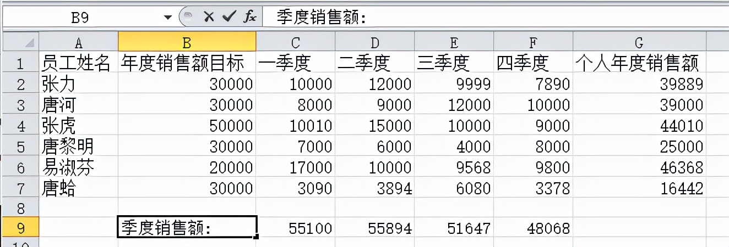This screenshot has height=247, width=729.
Task: Click the cell with value 6080
Action: 454,188
